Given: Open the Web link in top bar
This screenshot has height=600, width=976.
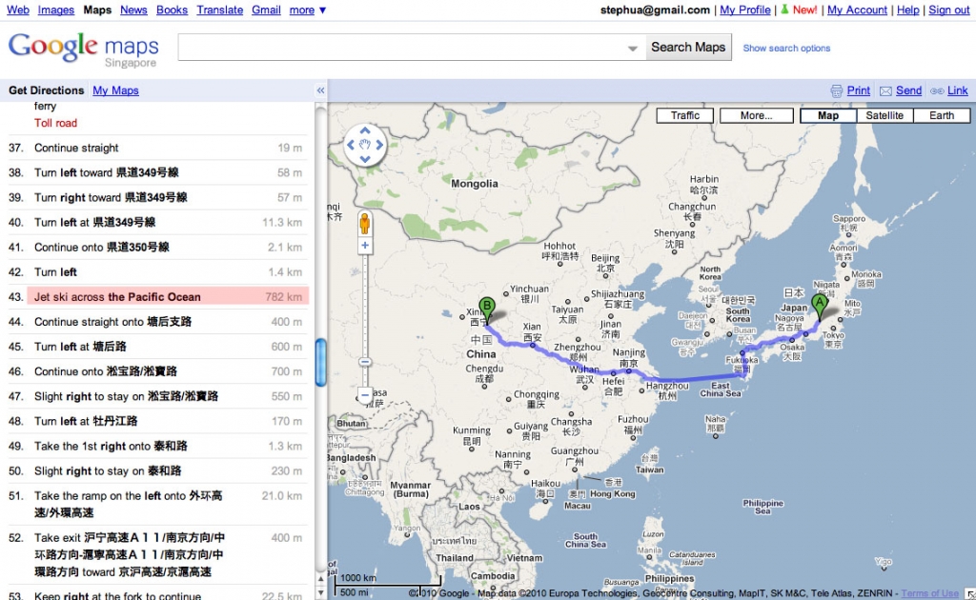Looking at the screenshot, I should pyautogui.click(x=18, y=10).
